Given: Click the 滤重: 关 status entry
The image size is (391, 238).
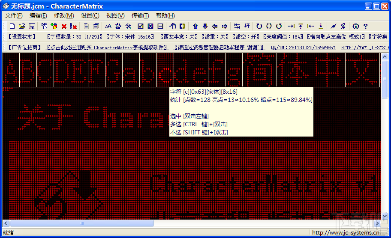Looking at the screenshot, I should pyautogui.click(x=215, y=37).
